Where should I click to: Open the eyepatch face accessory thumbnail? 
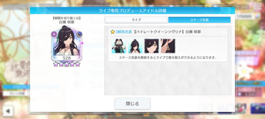coord(152,46)
